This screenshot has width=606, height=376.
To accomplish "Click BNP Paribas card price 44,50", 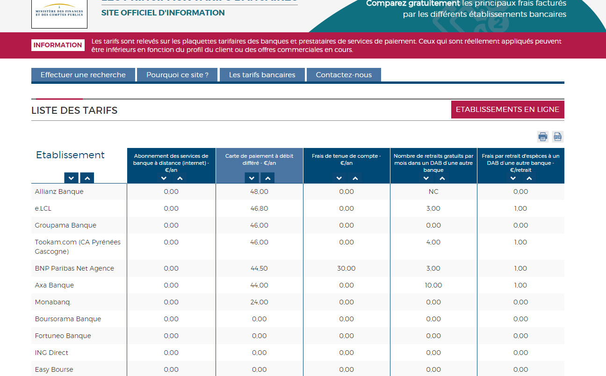I will pyautogui.click(x=260, y=268).
